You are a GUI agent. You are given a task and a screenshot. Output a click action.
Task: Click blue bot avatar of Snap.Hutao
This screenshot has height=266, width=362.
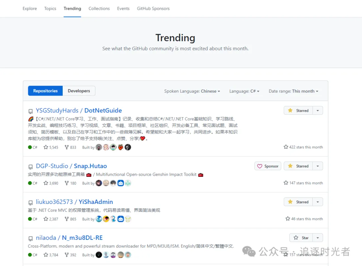pyautogui.click(x=121, y=183)
